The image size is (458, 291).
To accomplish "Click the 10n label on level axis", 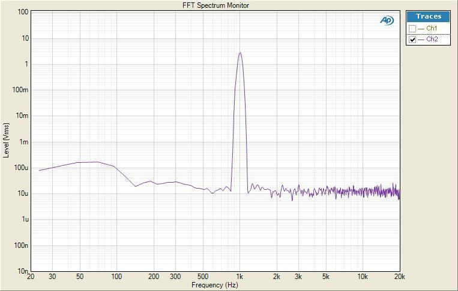I will [23, 271].
